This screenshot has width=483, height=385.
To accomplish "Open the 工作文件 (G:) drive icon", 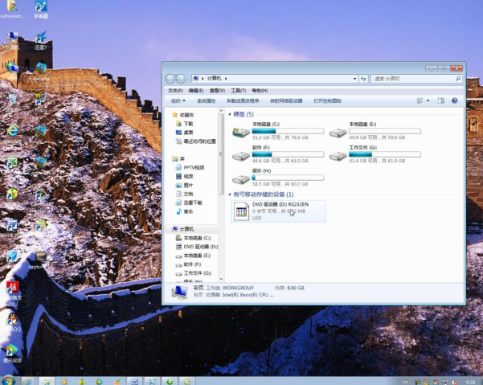I will 338,156.
